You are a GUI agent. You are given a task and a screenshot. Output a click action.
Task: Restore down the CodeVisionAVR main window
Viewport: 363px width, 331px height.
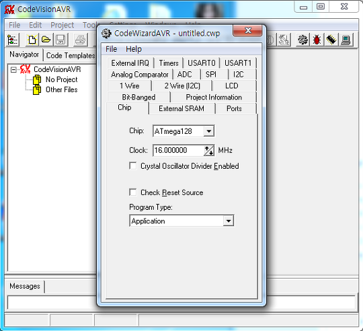321,7
